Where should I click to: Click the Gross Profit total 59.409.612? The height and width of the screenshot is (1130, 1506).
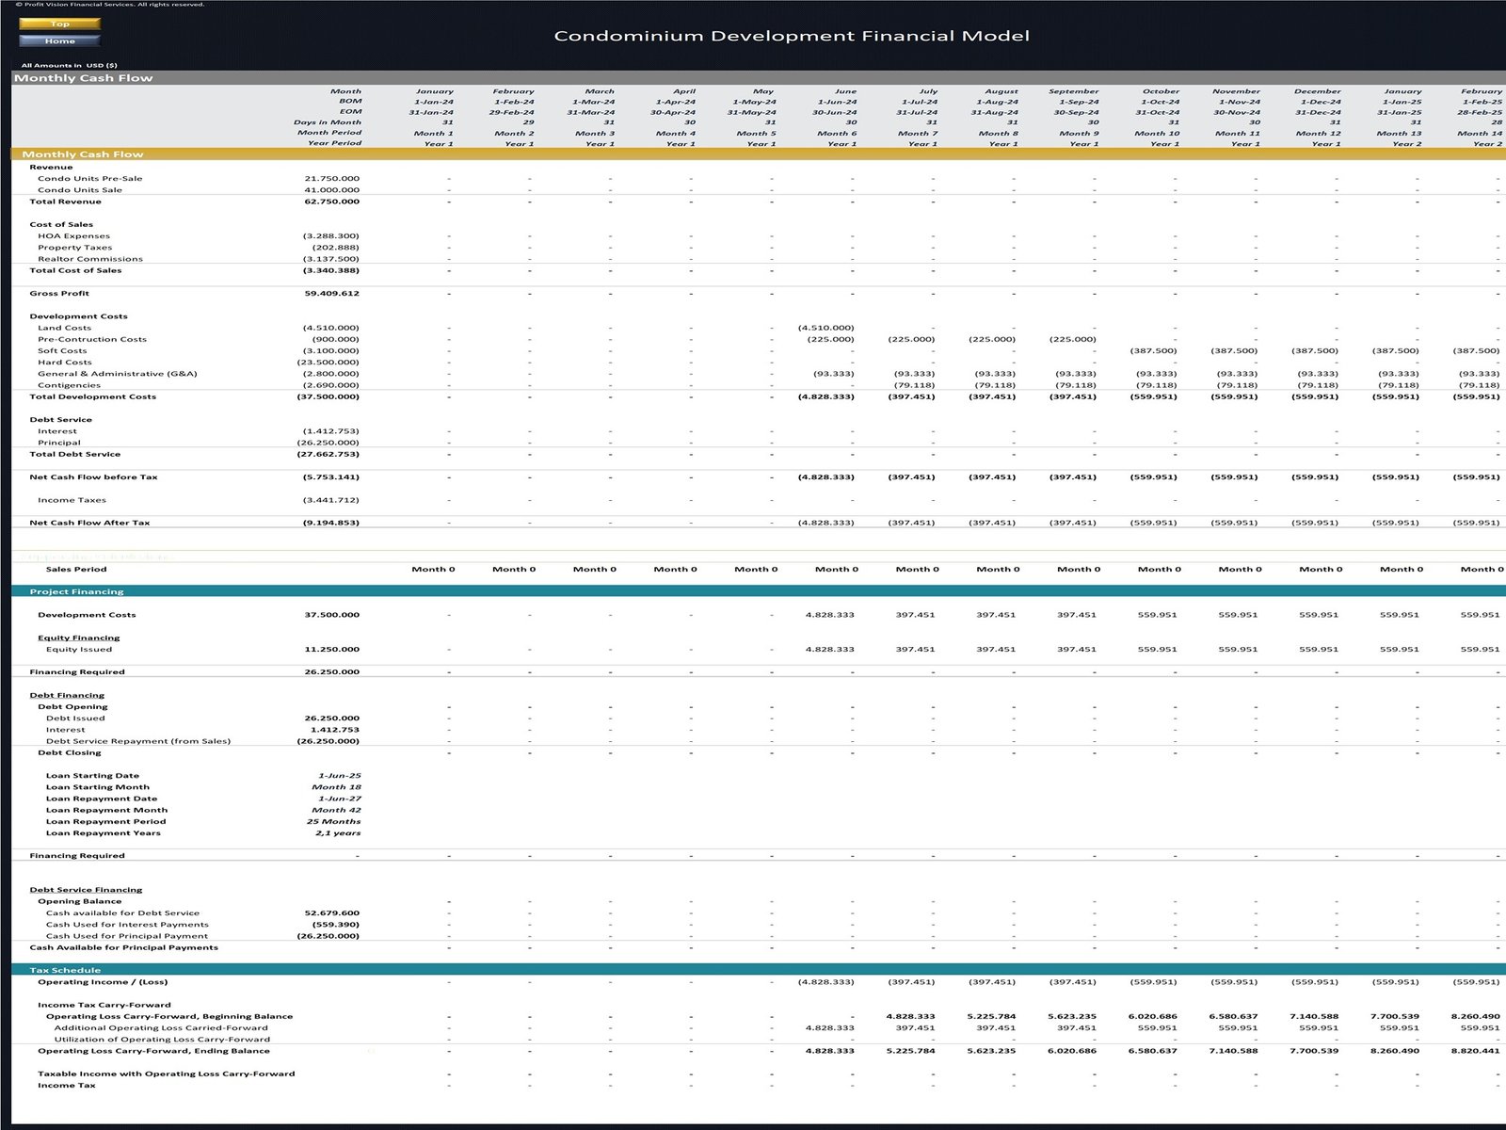point(331,293)
